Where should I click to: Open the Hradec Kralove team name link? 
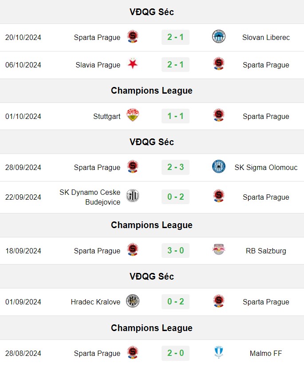[x=95, y=302]
